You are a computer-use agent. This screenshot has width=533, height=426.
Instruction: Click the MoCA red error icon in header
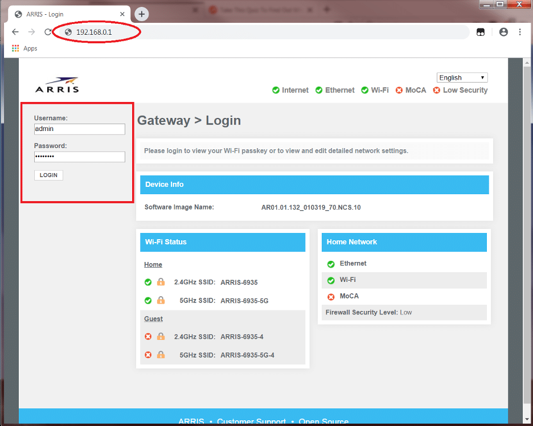[399, 90]
